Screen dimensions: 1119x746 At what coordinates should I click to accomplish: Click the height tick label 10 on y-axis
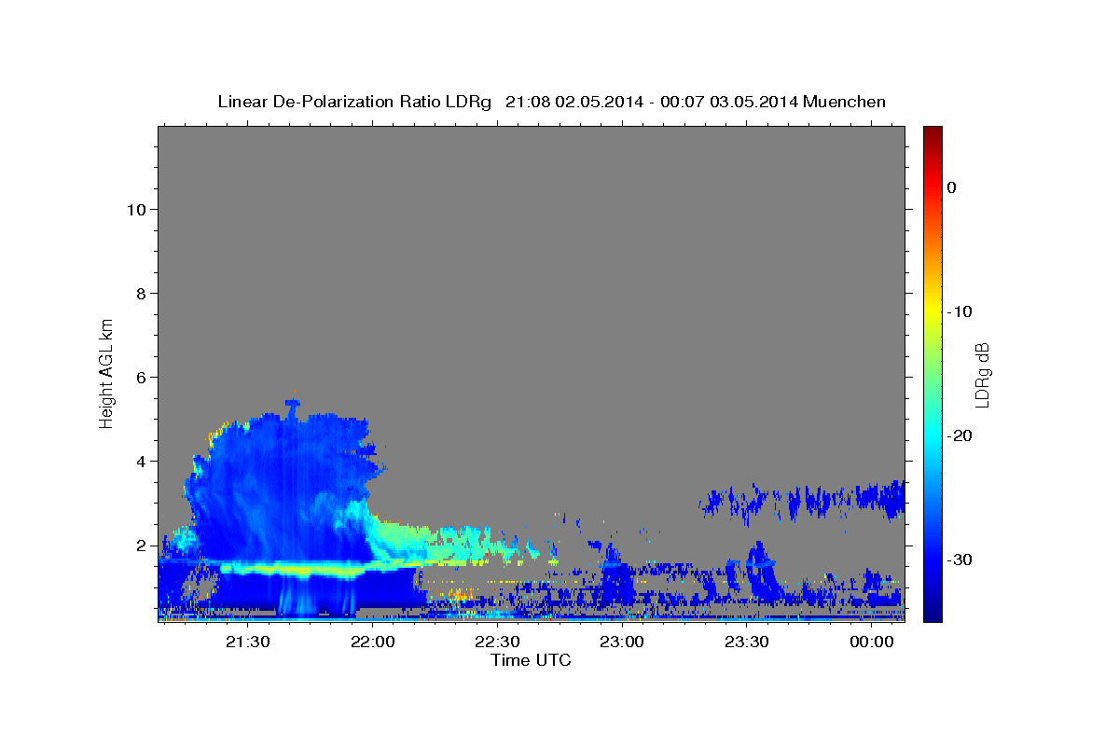coord(137,210)
